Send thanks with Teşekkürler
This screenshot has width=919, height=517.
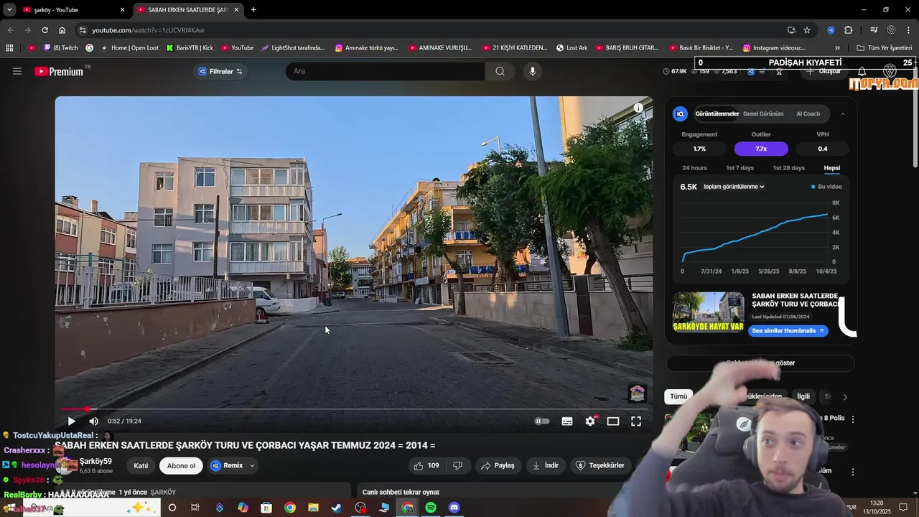point(600,465)
